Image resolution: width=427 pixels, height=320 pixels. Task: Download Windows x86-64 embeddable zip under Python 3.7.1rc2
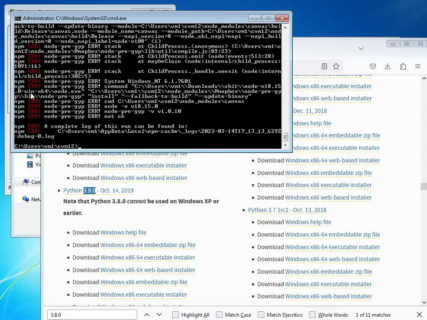click(332, 235)
